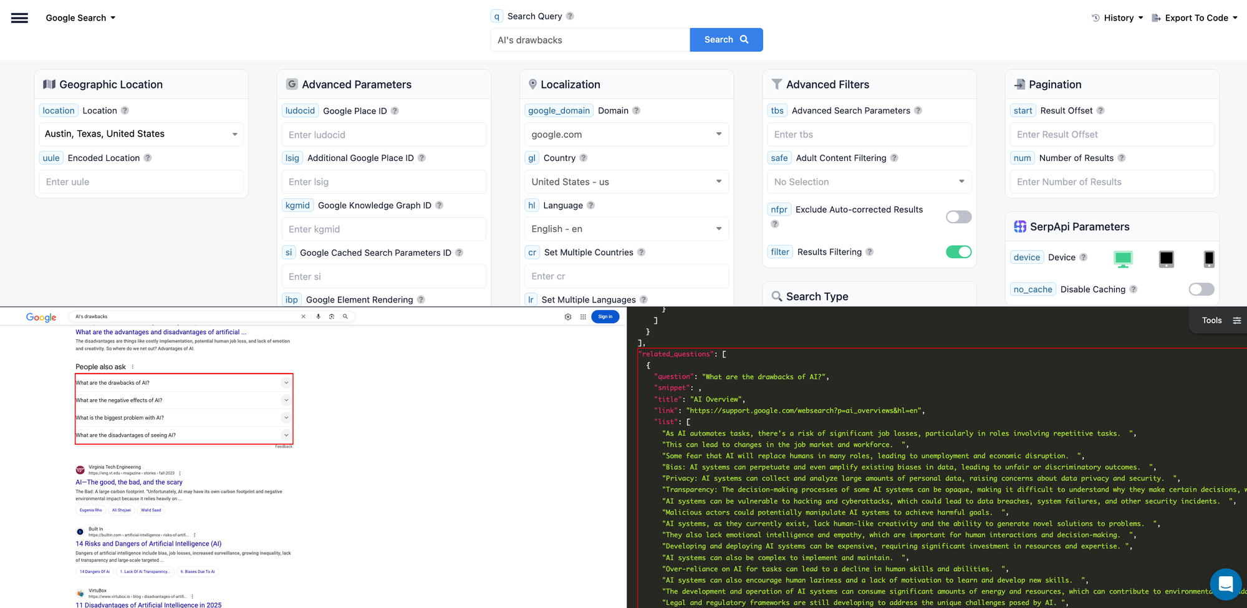Screen dimensions: 1247x608
Task: Click the blue Search button
Action: pyautogui.click(x=726, y=40)
